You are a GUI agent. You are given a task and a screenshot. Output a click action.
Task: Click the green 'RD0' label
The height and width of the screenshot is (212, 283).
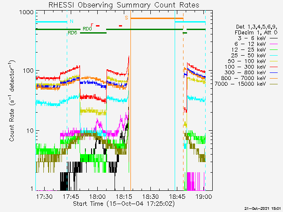(87, 29)
